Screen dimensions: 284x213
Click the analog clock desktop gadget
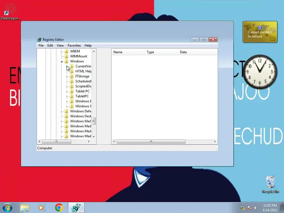point(260,72)
